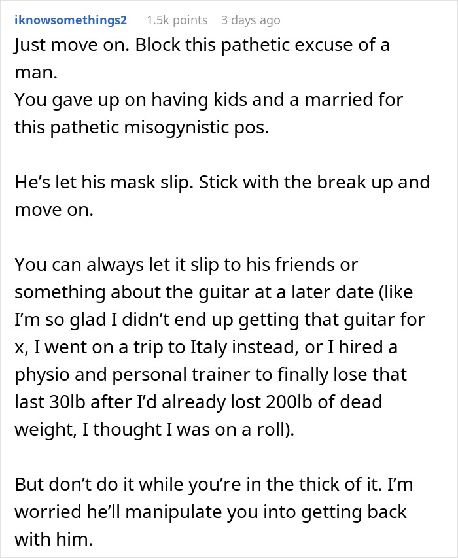Click the sentence 'He's let his mask slip'

pyautogui.click(x=104, y=183)
